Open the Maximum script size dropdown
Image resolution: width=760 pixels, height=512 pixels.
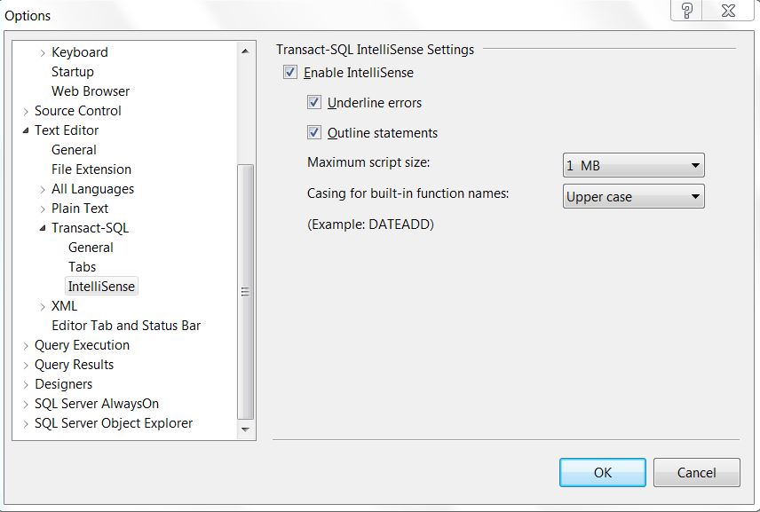[694, 165]
